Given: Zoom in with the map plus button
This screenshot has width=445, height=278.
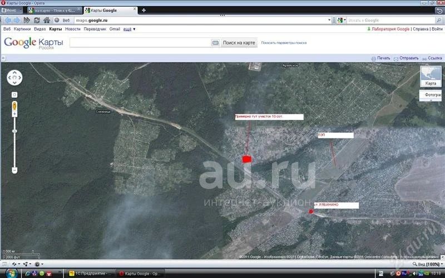Looking at the screenshot, I should (14, 114).
